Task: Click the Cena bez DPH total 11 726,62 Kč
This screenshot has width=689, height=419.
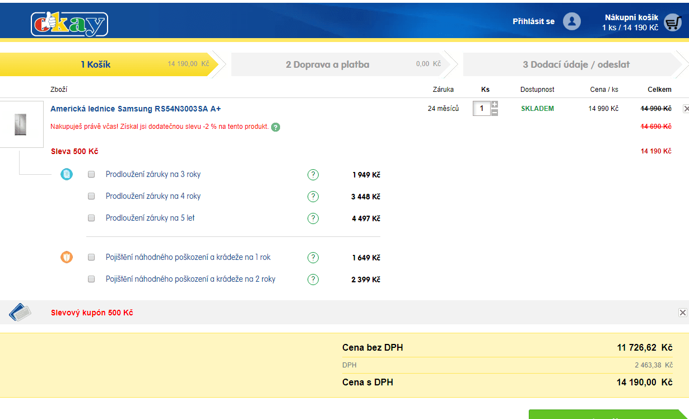Action: tap(645, 348)
